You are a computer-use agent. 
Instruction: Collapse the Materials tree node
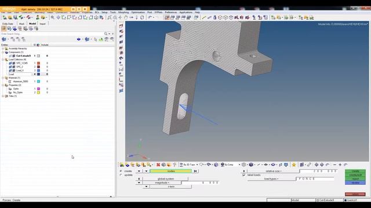(x=3, y=77)
